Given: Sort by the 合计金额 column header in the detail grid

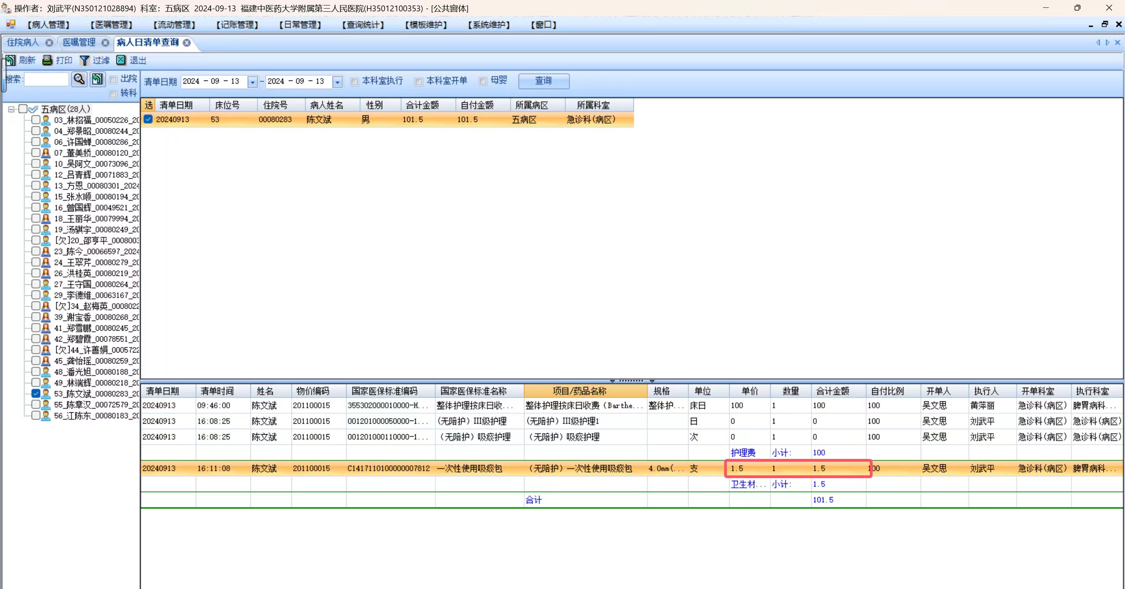Looking at the screenshot, I should pyautogui.click(x=832, y=391).
